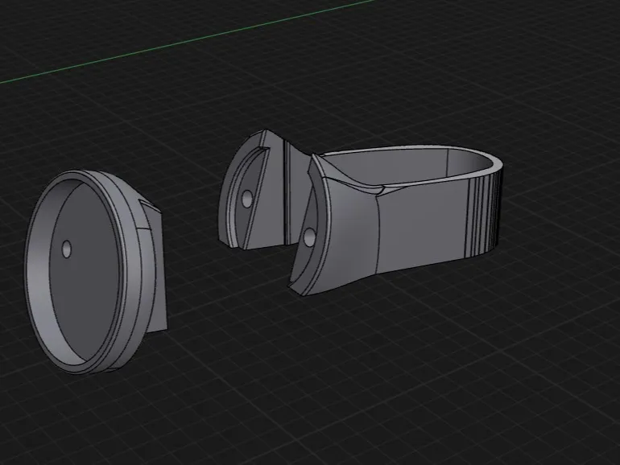Select the round dish-shaped bezel part
Image resolution: width=620 pixels, height=465 pixels.
(95, 273)
